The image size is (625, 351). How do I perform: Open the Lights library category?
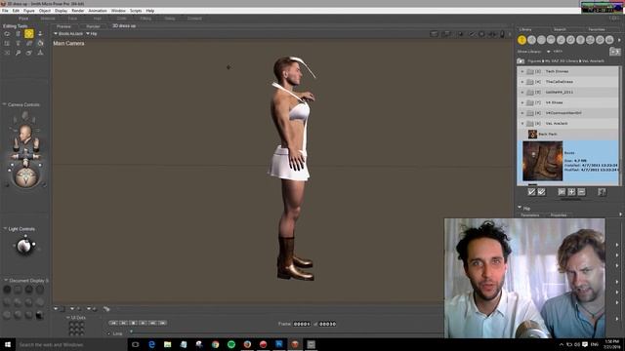coord(580,40)
